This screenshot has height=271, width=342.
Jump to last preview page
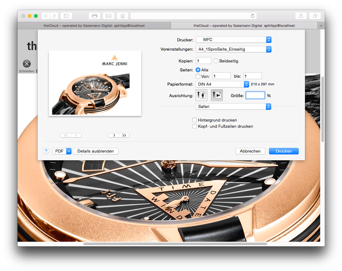[x=124, y=135]
